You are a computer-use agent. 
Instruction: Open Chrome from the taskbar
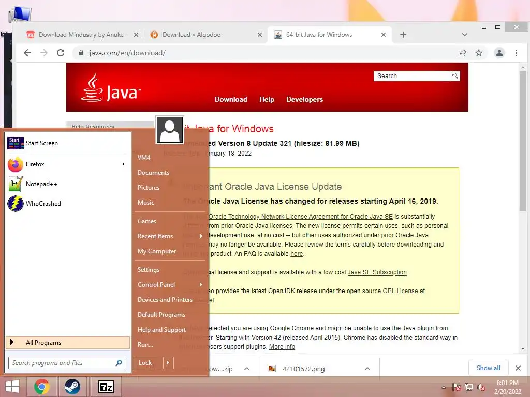(x=42, y=387)
